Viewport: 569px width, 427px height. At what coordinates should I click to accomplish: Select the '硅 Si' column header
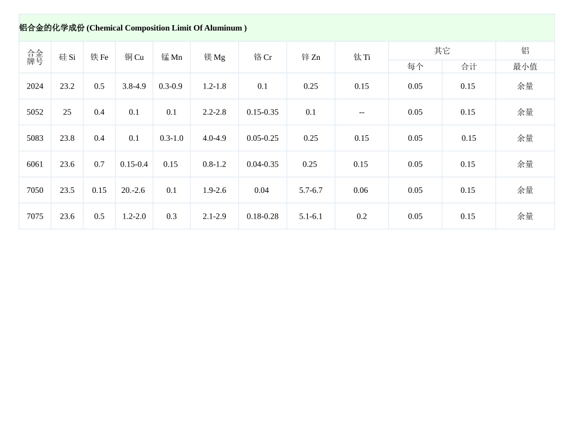tap(67, 57)
